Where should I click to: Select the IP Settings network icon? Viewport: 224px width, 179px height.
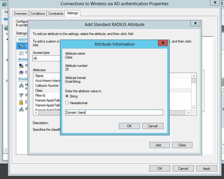click(21, 109)
